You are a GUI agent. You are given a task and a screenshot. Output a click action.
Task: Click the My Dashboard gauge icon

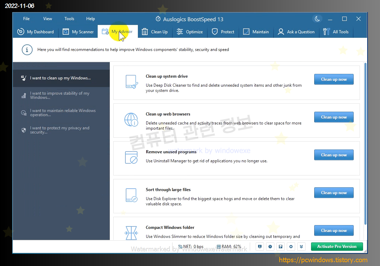point(20,32)
